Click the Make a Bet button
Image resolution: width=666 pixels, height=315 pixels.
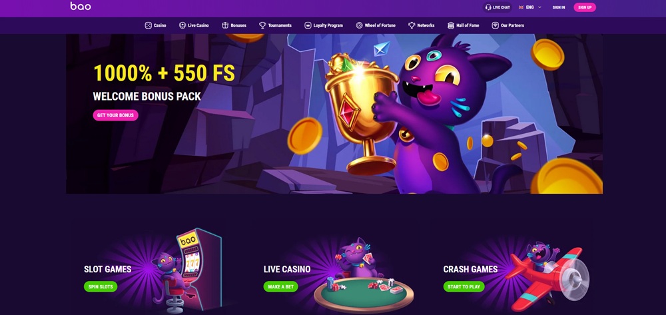(281, 286)
